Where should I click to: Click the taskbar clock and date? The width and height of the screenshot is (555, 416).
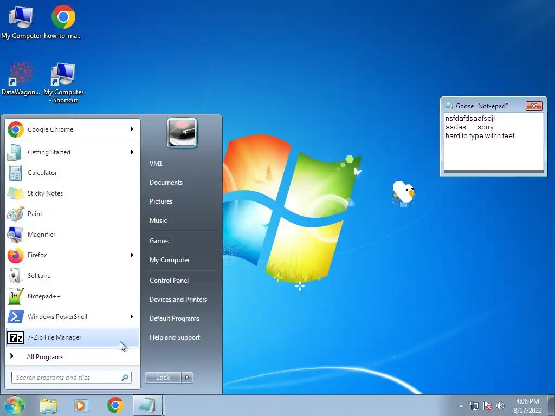tap(527, 406)
